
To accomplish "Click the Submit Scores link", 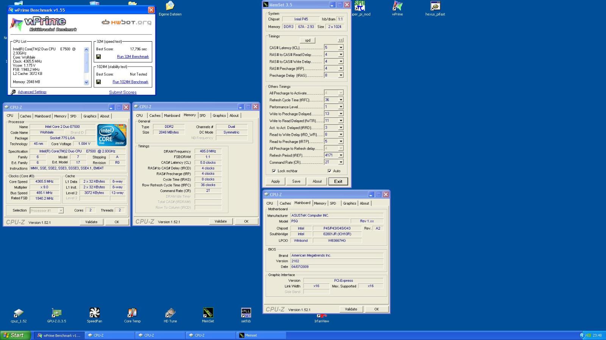I will coord(123,92).
